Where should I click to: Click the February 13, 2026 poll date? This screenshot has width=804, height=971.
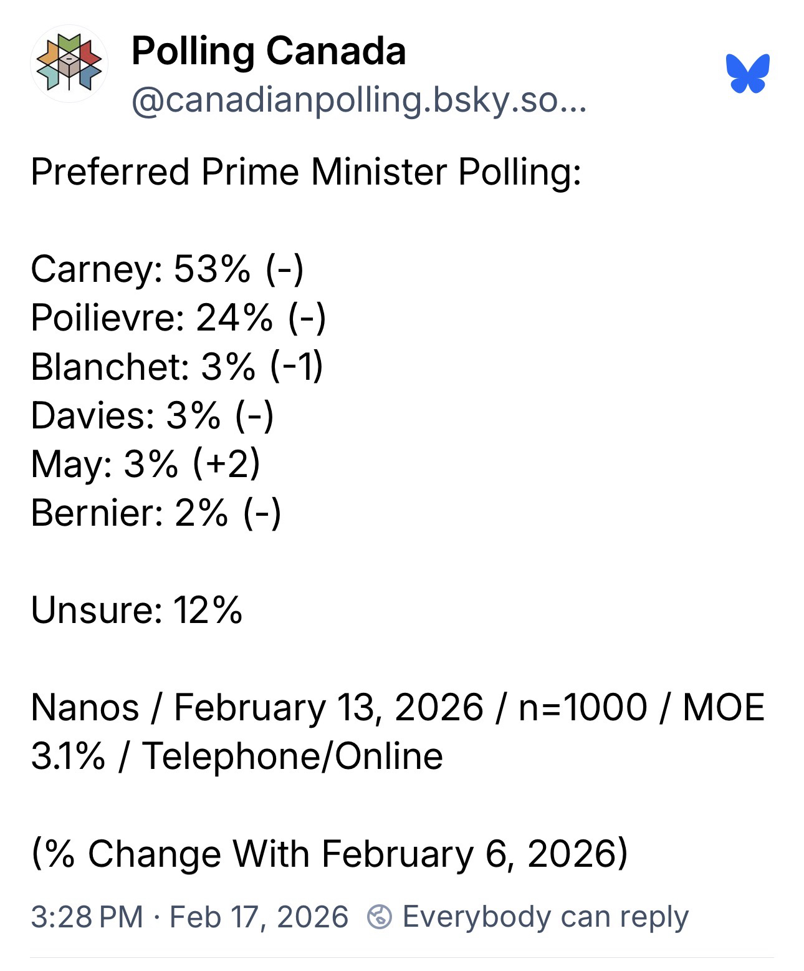[328, 707]
